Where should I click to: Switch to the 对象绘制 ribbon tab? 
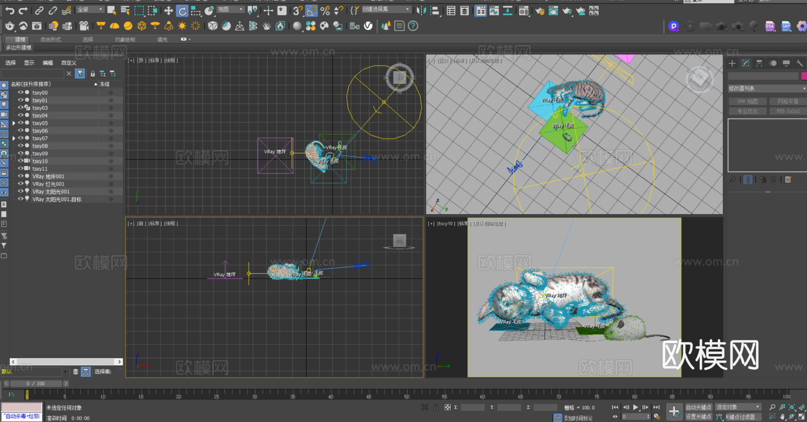(x=125, y=39)
